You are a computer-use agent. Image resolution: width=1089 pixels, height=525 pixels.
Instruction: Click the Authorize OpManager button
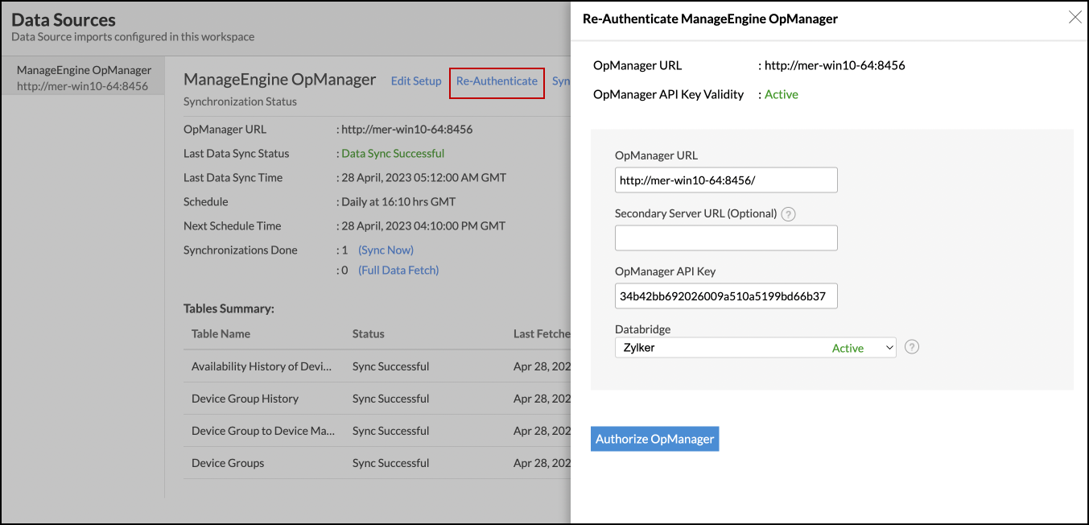654,439
